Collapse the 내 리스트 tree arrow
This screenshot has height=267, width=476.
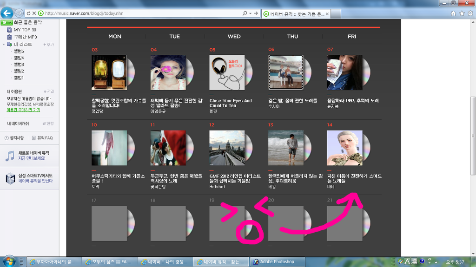(x=4, y=44)
